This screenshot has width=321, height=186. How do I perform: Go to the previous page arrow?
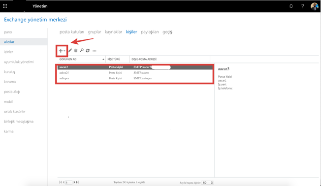pos(64,182)
